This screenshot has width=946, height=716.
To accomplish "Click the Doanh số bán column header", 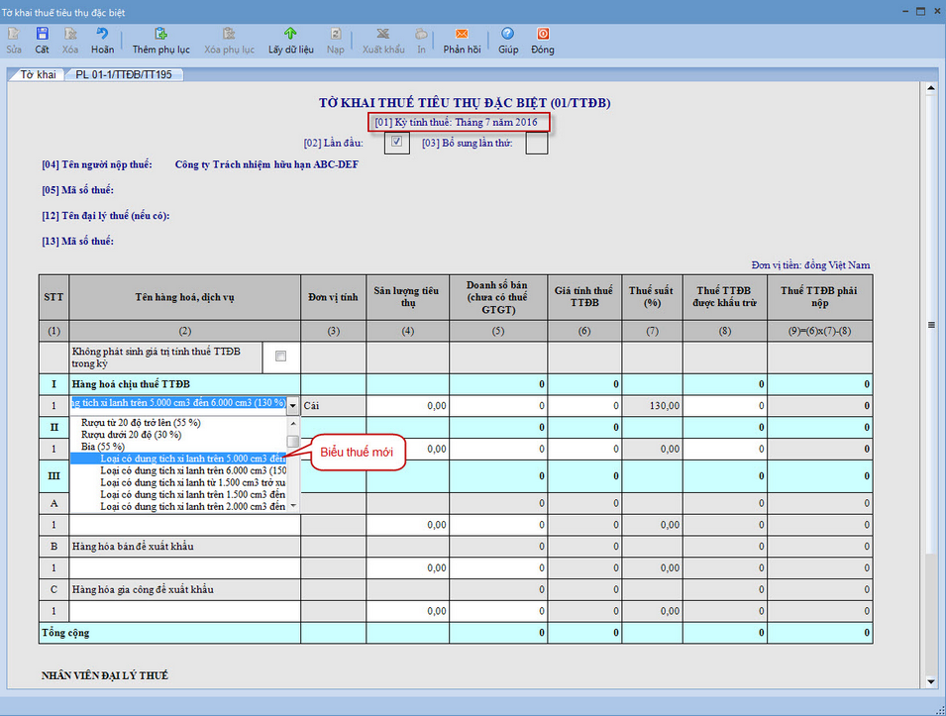I will (497, 297).
